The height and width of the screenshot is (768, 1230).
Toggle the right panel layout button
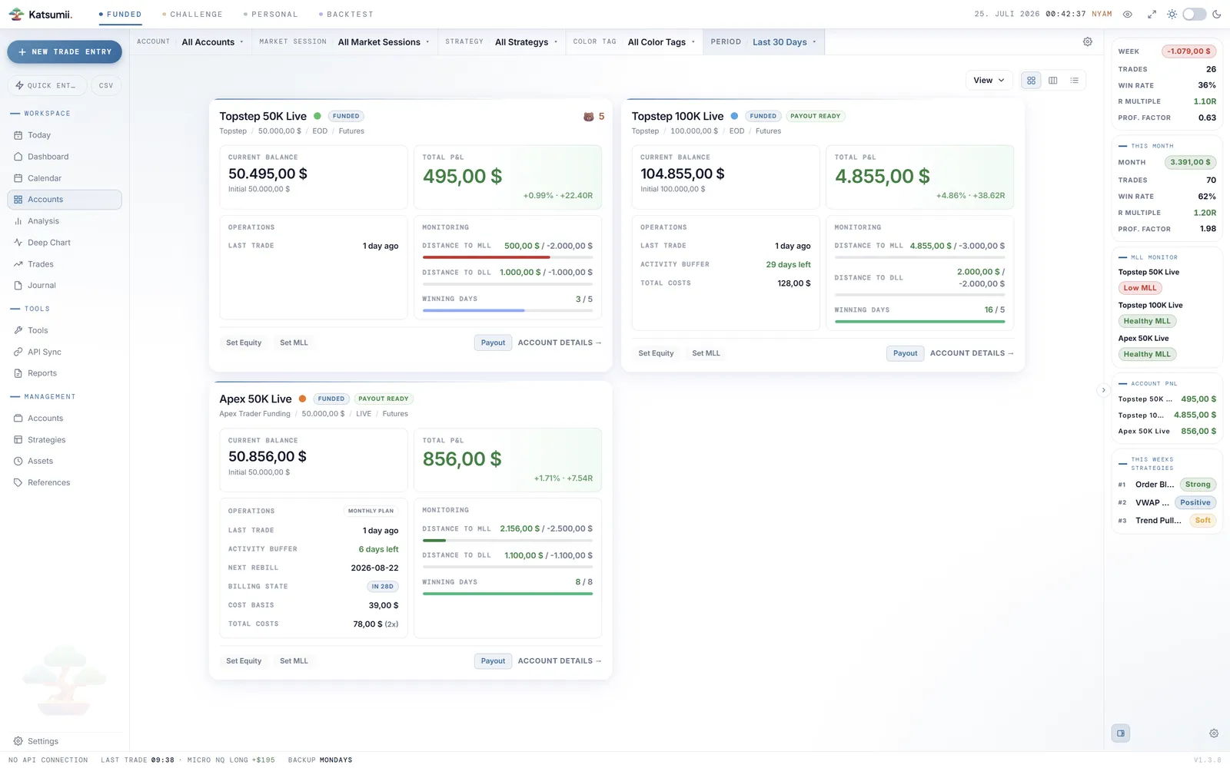coord(1121,733)
